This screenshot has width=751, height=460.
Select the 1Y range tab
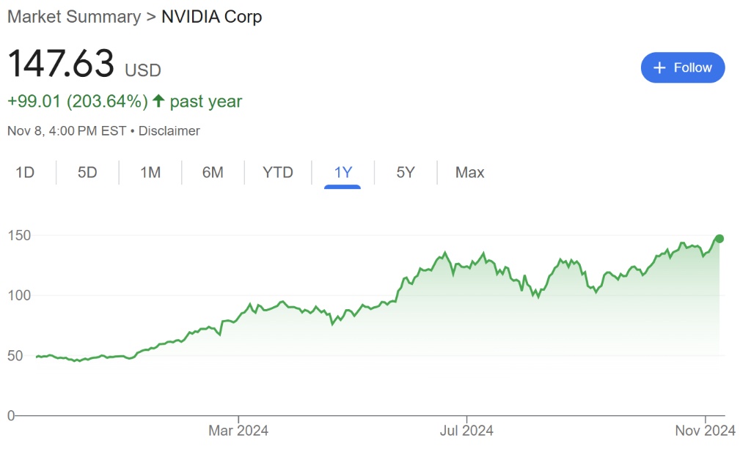343,173
